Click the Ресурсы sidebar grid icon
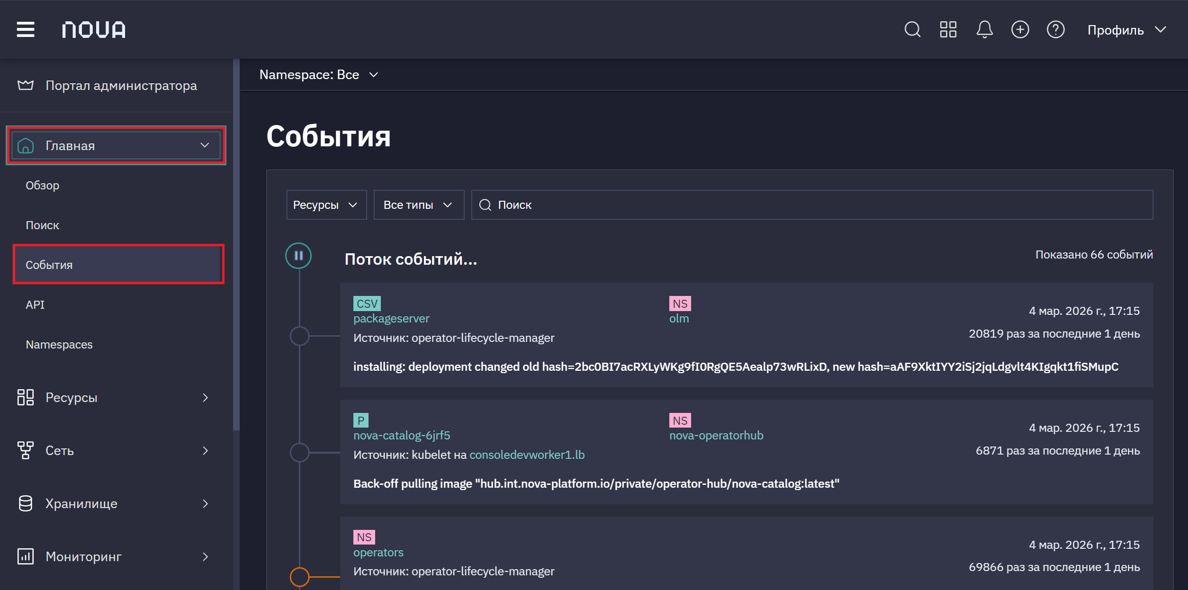Viewport: 1188px width, 590px height. coord(26,397)
